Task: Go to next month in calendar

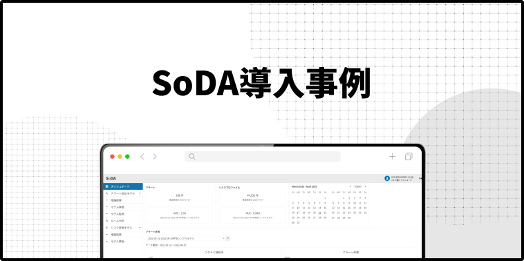Action: (365, 186)
